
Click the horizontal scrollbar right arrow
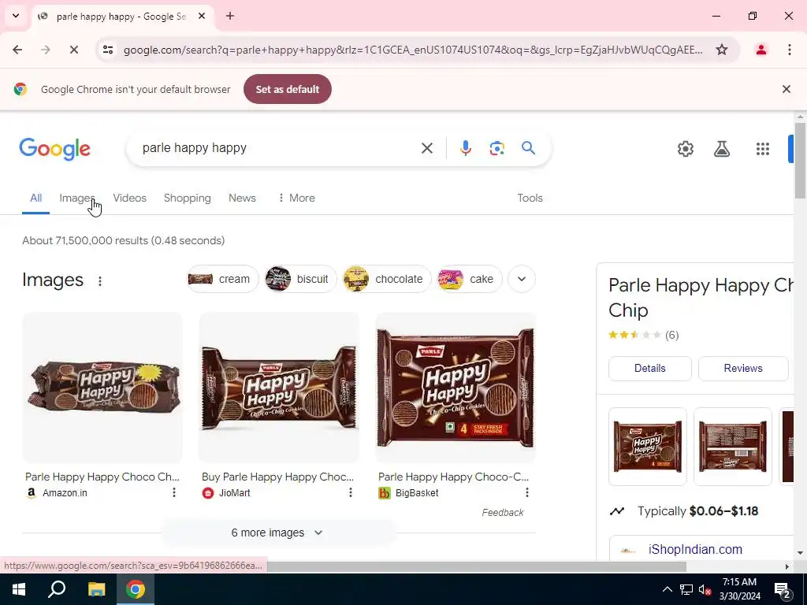click(787, 566)
